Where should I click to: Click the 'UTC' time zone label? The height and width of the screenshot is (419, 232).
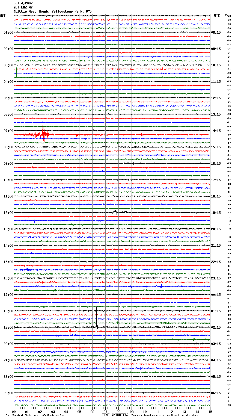coord(217,16)
